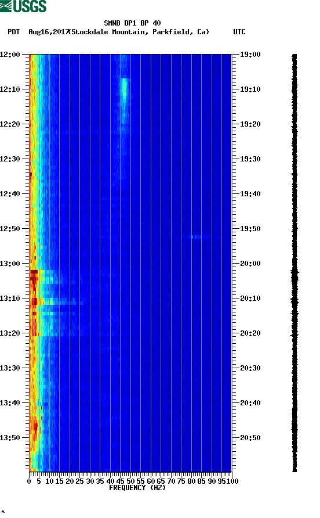320x518 pixels.
Task: Click the 13:30 PDT time label
Action: point(10,368)
